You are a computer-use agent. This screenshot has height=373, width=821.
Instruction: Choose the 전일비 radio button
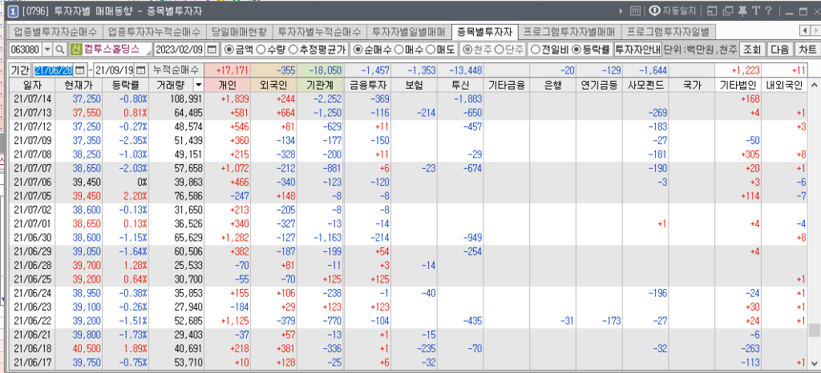pos(540,50)
